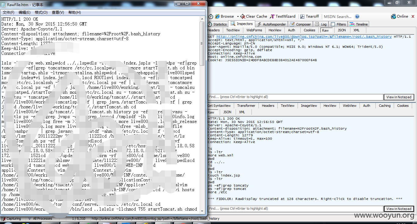Screen dimensions: 417x224
Task: Open the 文件(F) menu in Notepad
Action: tap(9, 12)
